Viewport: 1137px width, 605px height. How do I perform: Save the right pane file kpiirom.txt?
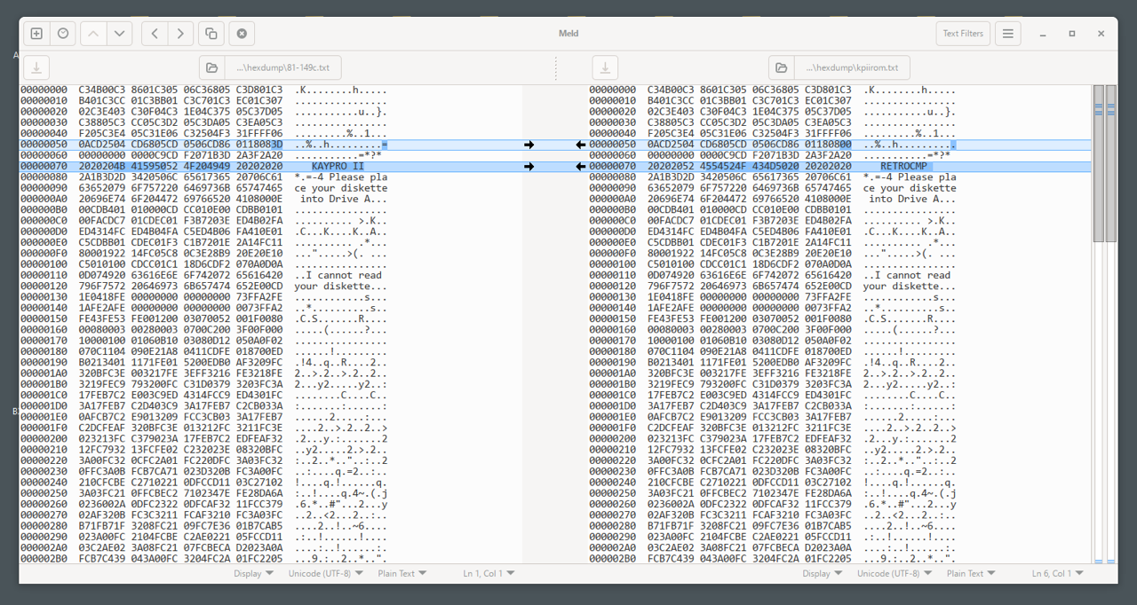(605, 67)
